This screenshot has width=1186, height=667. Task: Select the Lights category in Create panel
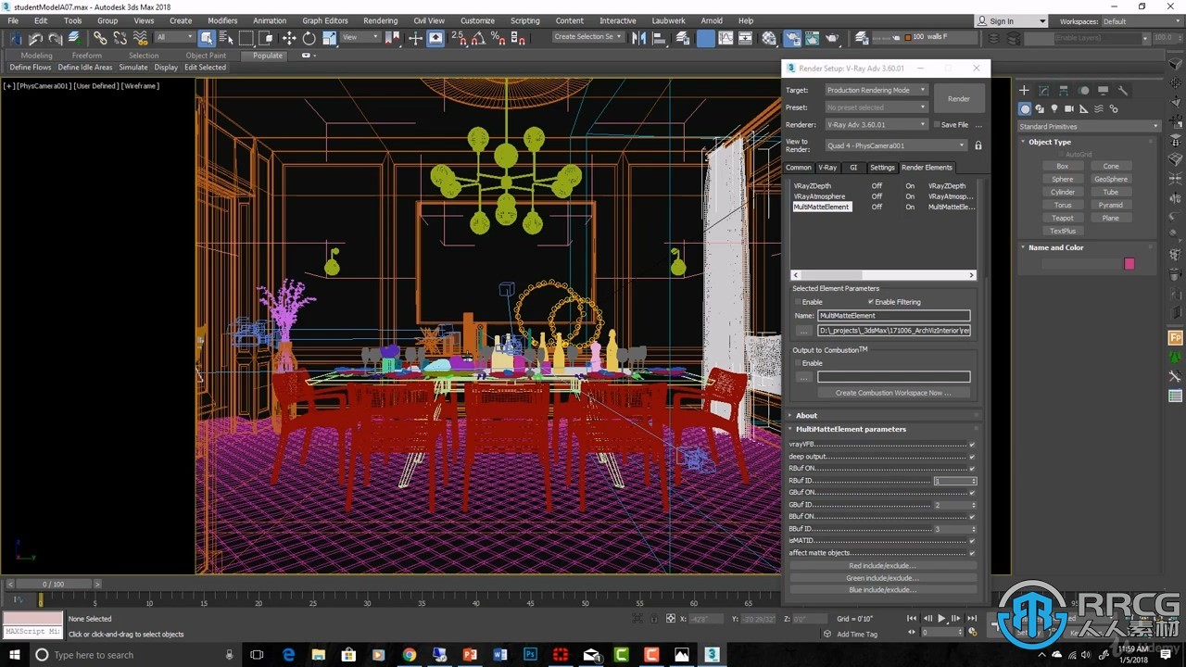(1054, 108)
